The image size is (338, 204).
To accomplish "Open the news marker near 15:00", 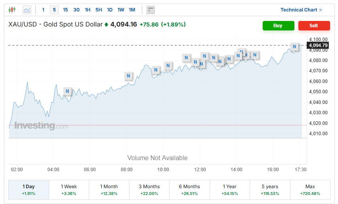I will click(255, 55).
